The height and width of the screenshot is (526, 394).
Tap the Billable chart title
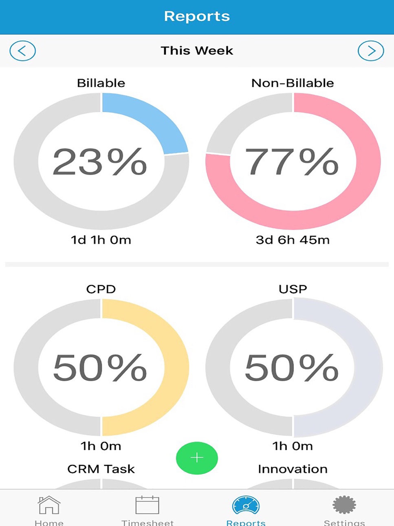pyautogui.click(x=101, y=83)
